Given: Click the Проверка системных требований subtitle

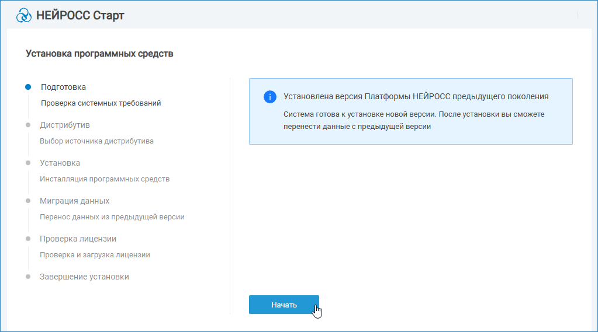Looking at the screenshot, I should point(101,103).
